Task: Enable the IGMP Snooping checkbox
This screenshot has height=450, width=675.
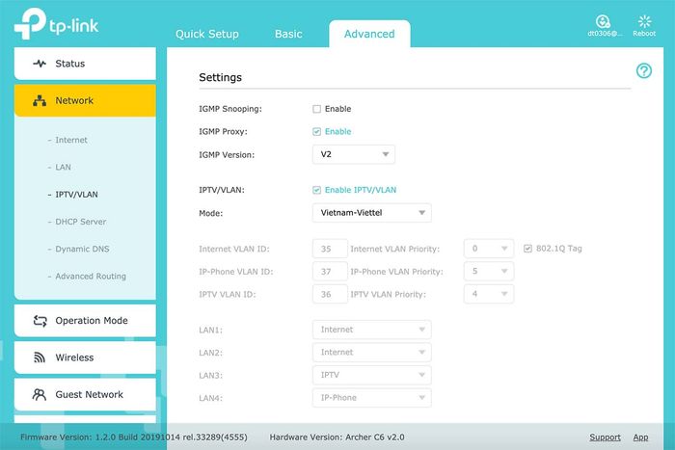Action: pos(317,109)
